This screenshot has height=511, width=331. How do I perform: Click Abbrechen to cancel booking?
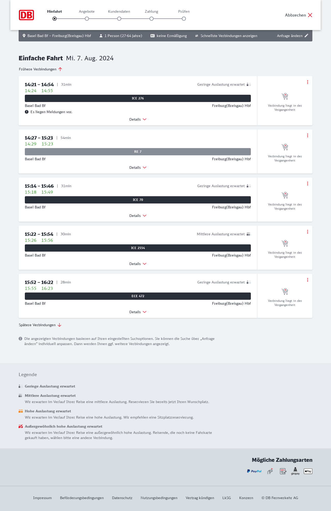(299, 15)
